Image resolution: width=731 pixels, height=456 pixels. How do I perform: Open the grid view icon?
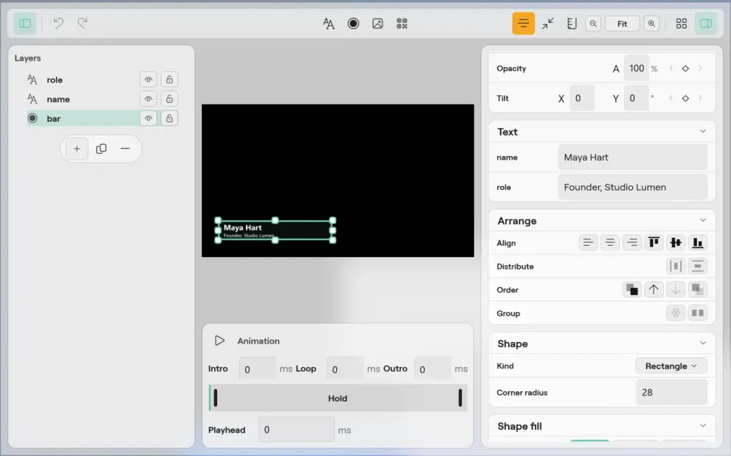click(x=682, y=24)
